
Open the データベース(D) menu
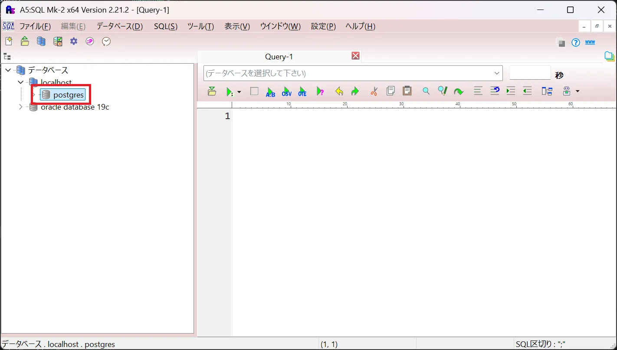click(x=120, y=26)
